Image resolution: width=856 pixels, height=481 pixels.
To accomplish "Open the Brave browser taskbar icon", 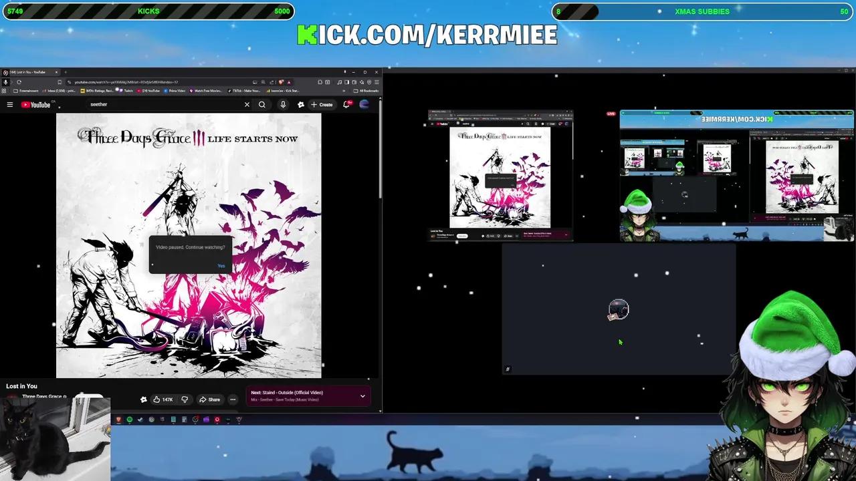I will (x=118, y=420).
